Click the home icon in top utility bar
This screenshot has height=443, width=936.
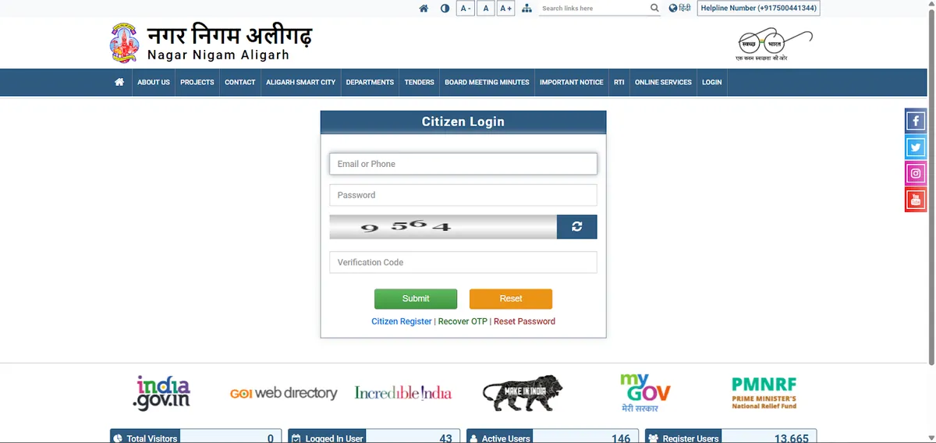[424, 9]
